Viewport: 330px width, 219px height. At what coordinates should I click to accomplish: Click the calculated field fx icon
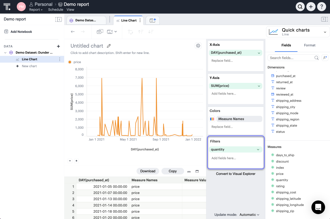tap(324, 57)
